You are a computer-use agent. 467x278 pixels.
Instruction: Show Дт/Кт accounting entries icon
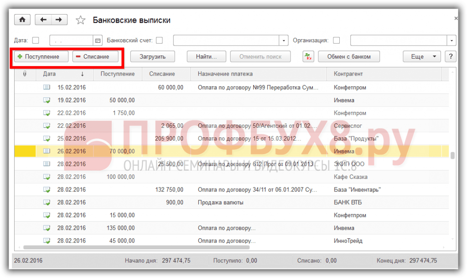308,56
